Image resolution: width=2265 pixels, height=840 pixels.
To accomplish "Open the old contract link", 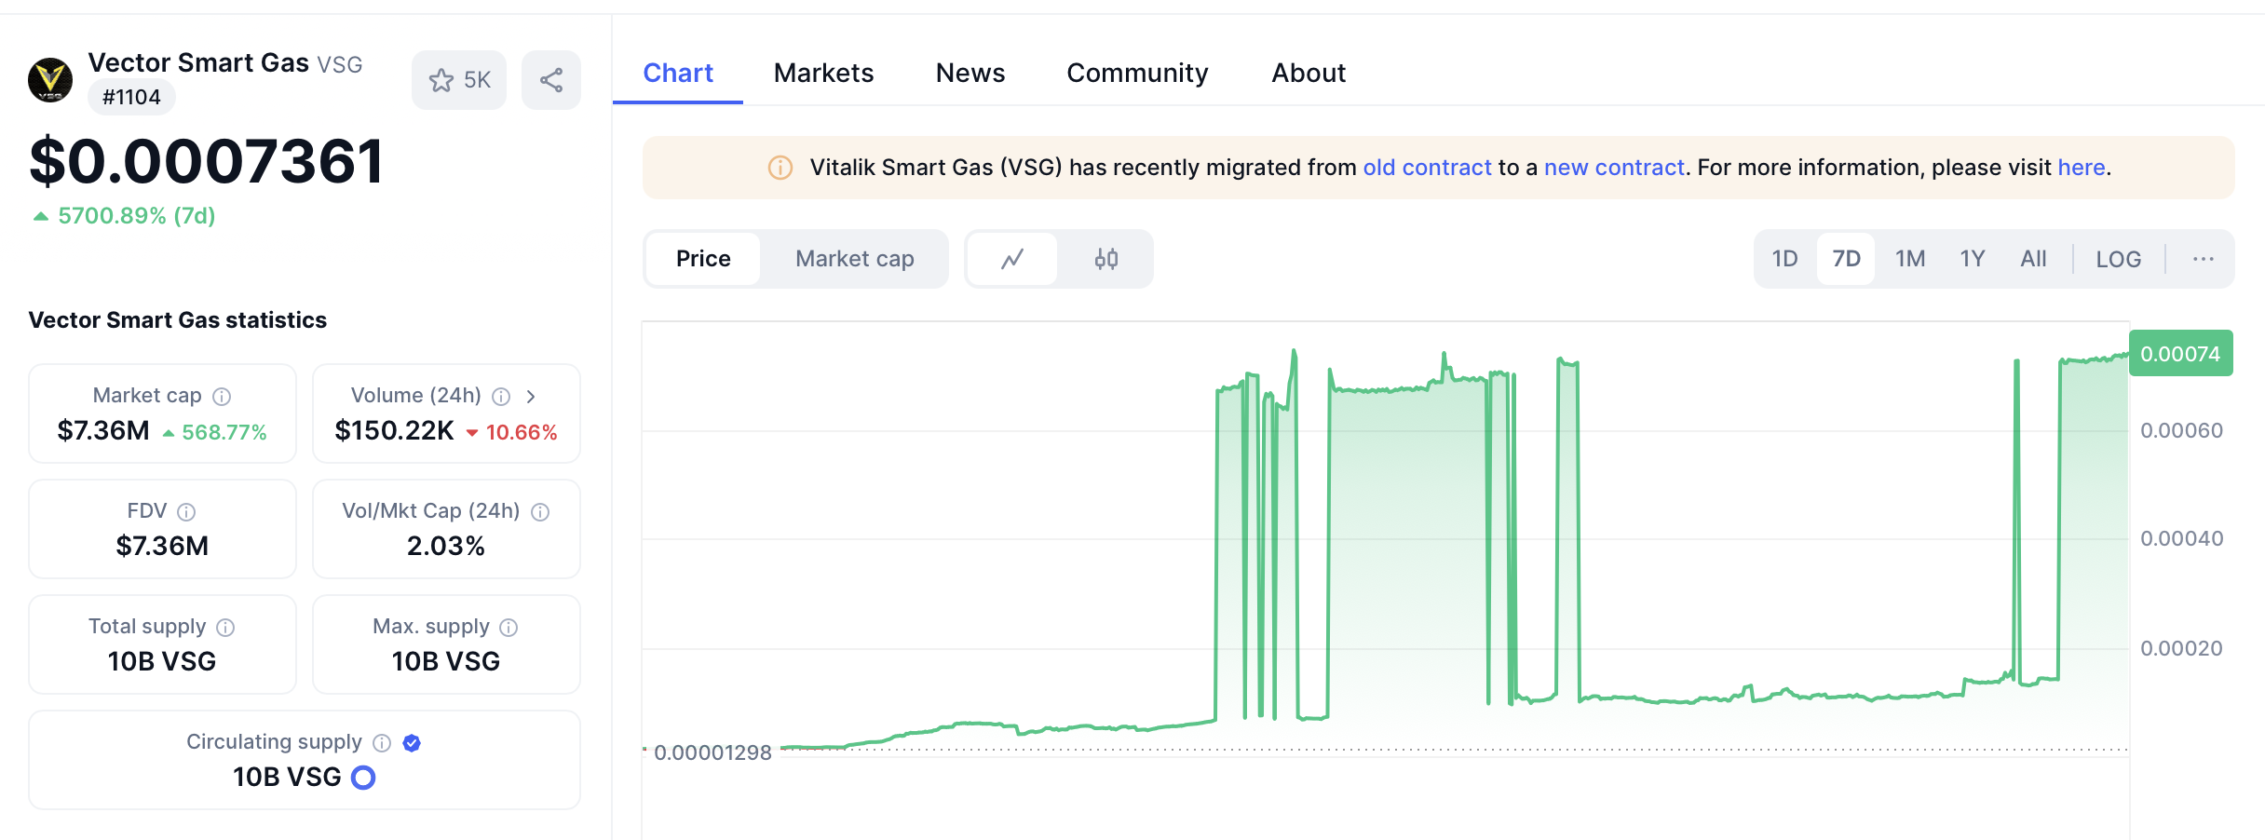I will 1427,168.
